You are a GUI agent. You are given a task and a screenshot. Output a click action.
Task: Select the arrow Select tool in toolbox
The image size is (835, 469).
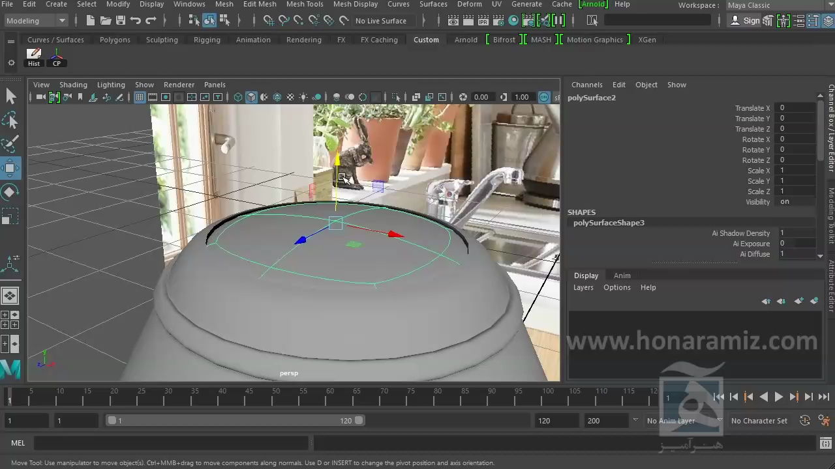(x=10, y=96)
